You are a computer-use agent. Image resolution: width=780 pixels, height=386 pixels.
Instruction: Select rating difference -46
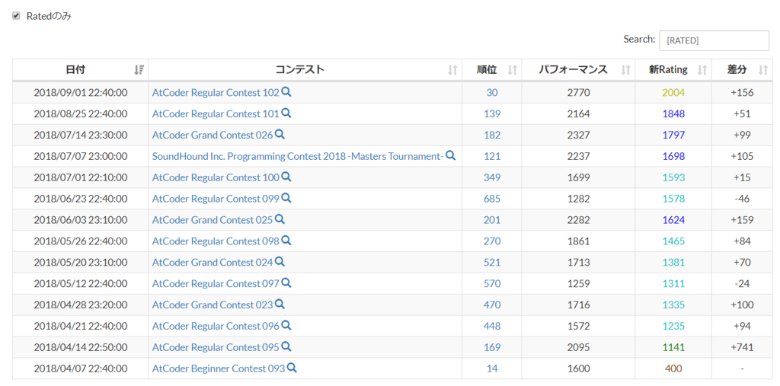tap(742, 199)
